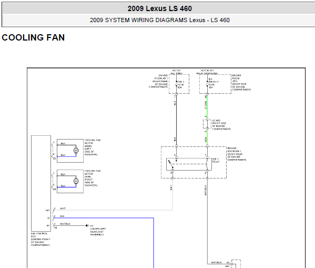This screenshot has width=315, height=268.
Task: Click the ENGINE ROOM R/B 1 label by FAN fuse
Action: [158, 81]
